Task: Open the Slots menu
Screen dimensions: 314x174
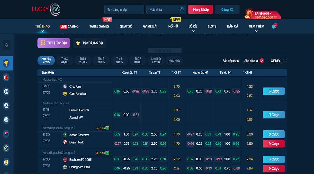Action: [212, 26]
